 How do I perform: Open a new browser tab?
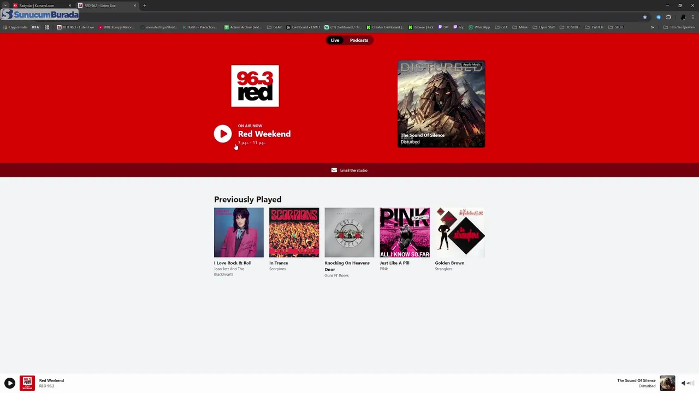pyautogui.click(x=145, y=5)
